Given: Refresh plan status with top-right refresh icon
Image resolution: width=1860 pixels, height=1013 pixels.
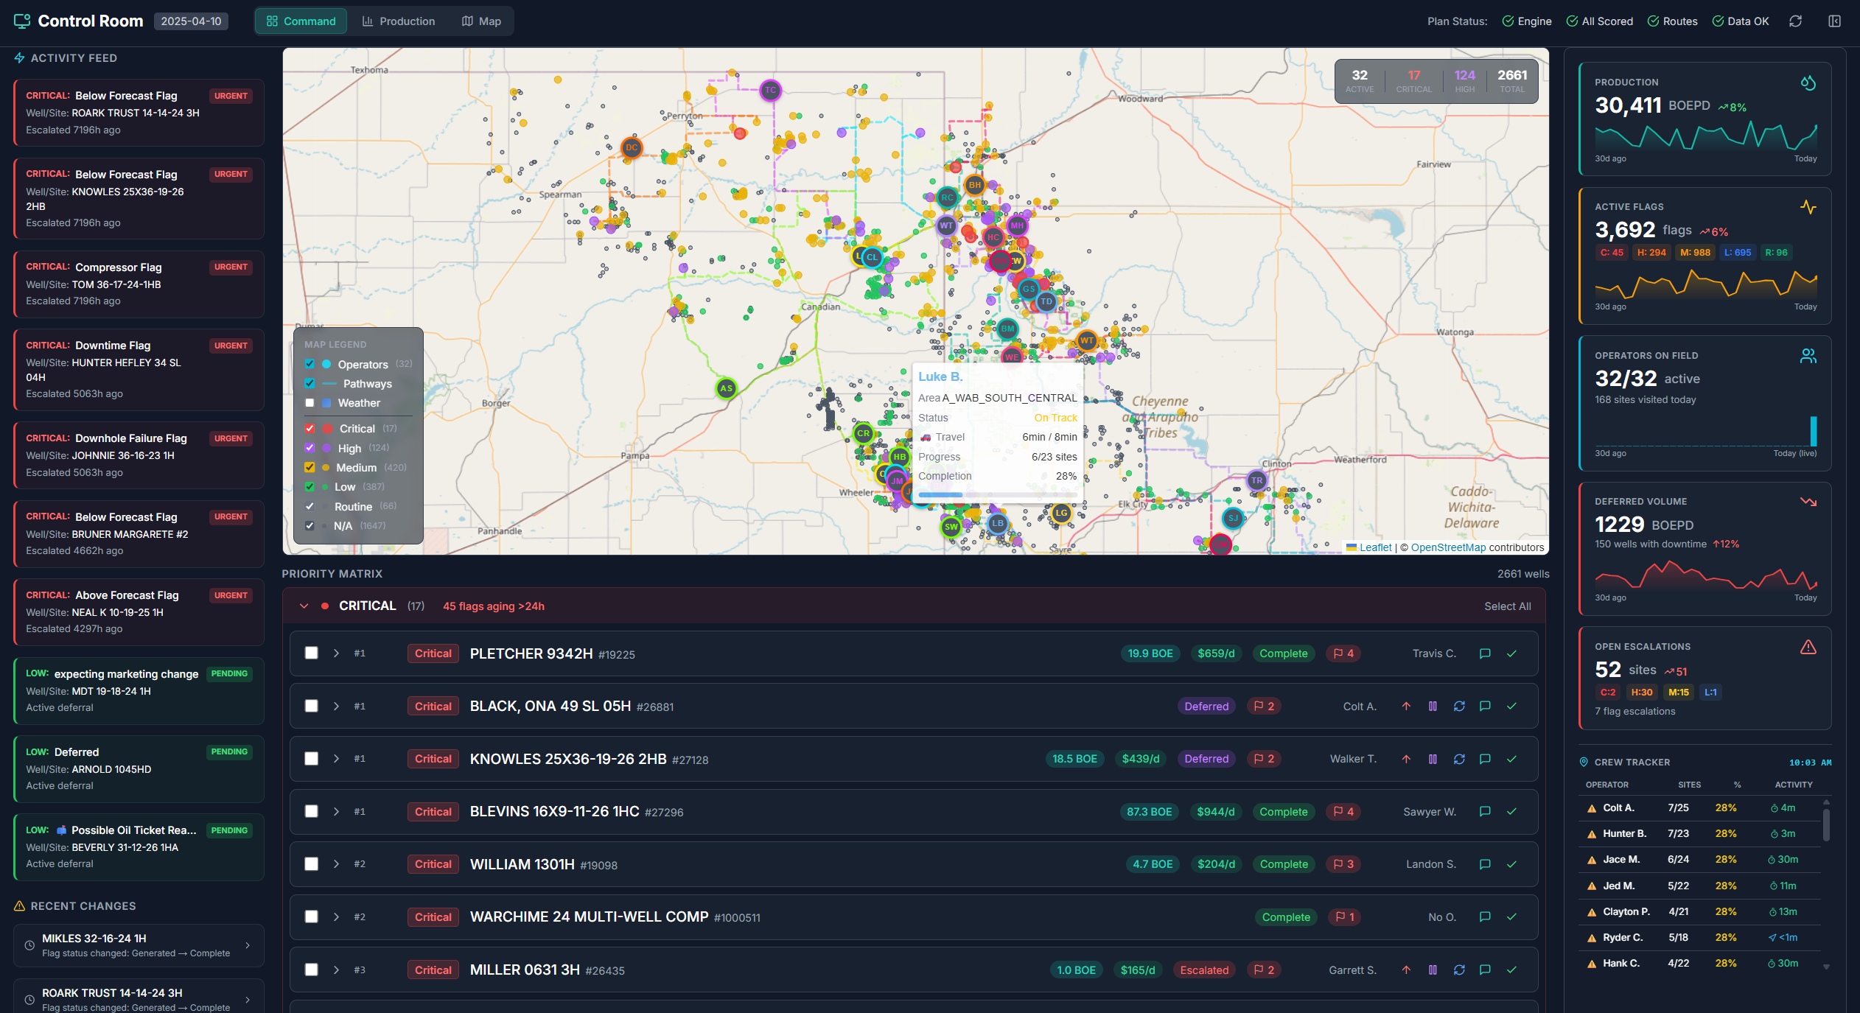Looking at the screenshot, I should pos(1795,21).
